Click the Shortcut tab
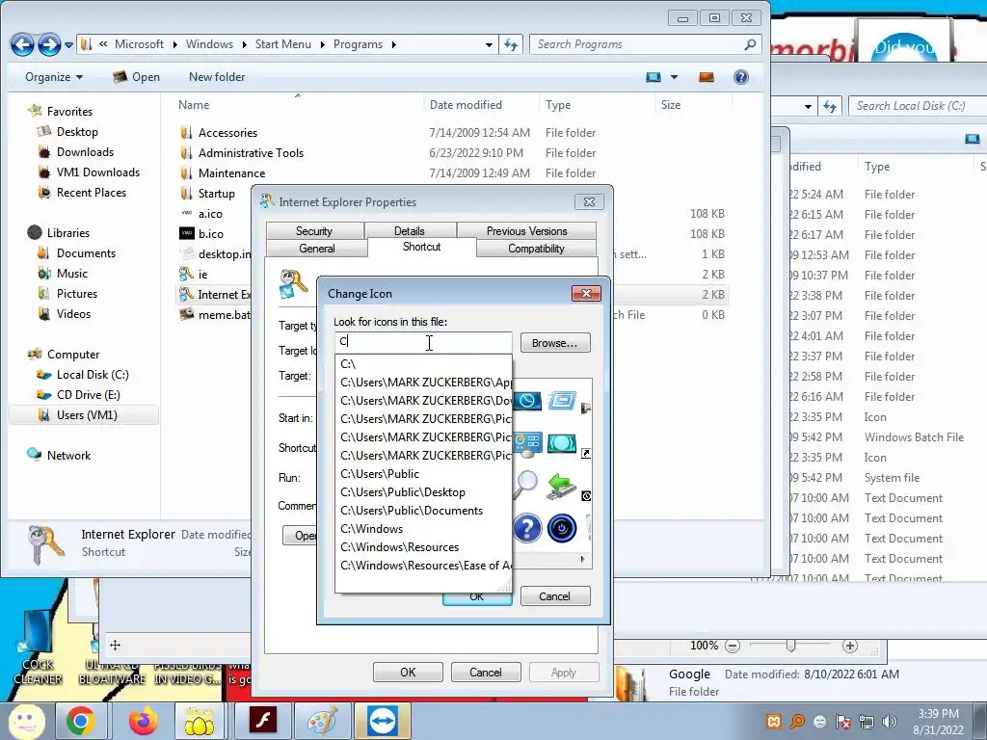Image resolution: width=987 pixels, height=740 pixels. 422,247
